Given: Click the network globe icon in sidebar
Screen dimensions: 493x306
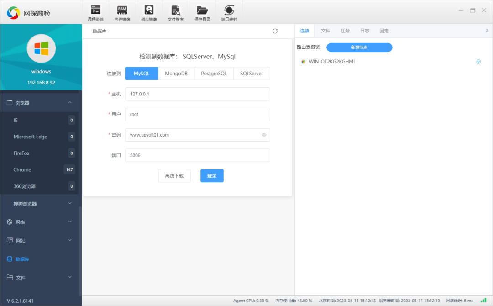Looking at the screenshot, I should coord(10,222).
